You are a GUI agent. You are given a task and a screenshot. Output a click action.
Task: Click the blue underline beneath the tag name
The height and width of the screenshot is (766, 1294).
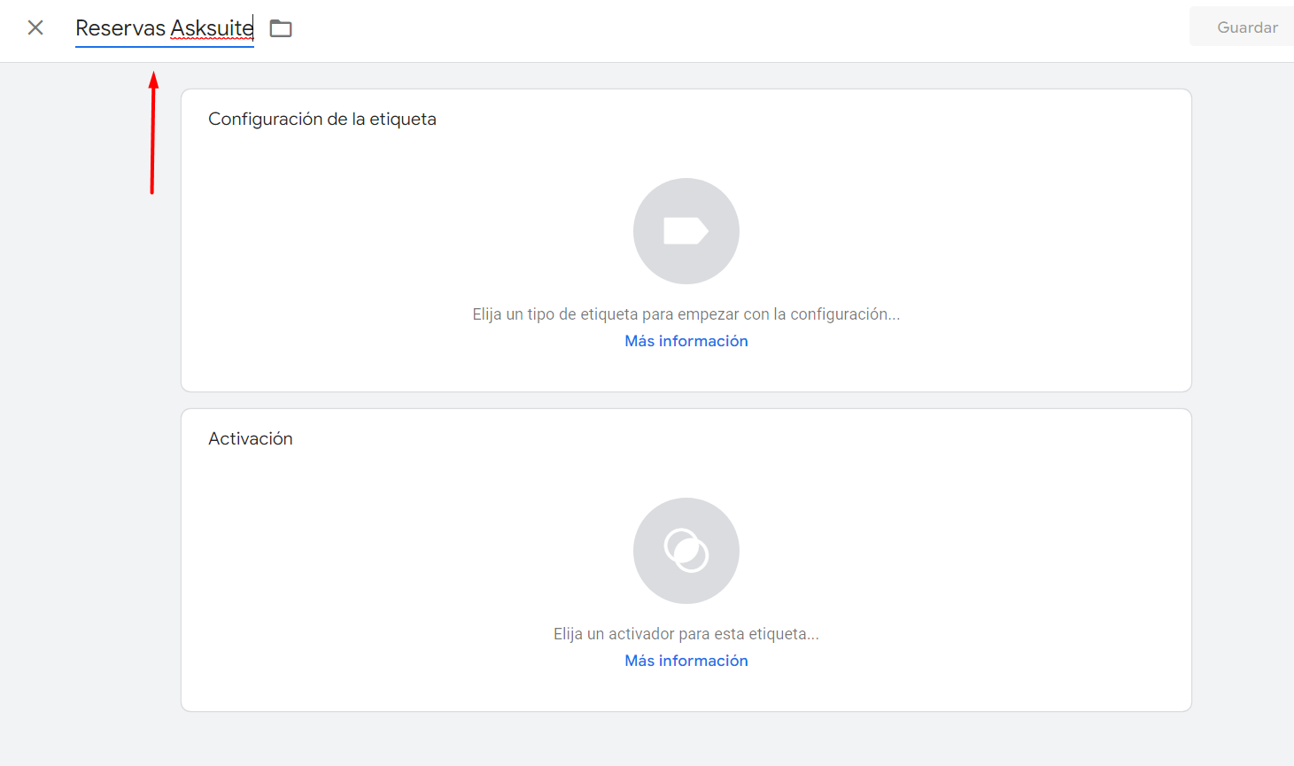coord(165,46)
